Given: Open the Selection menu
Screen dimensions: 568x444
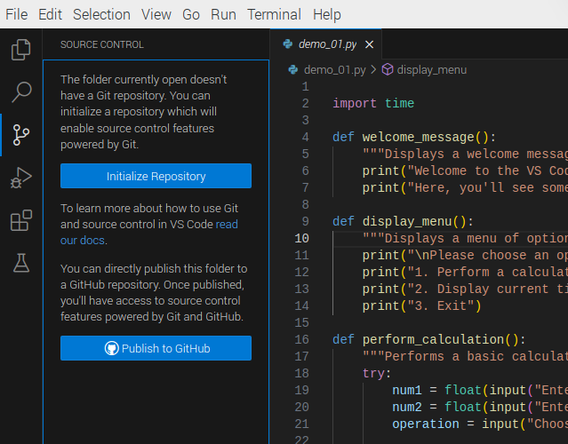Looking at the screenshot, I should (x=101, y=14).
